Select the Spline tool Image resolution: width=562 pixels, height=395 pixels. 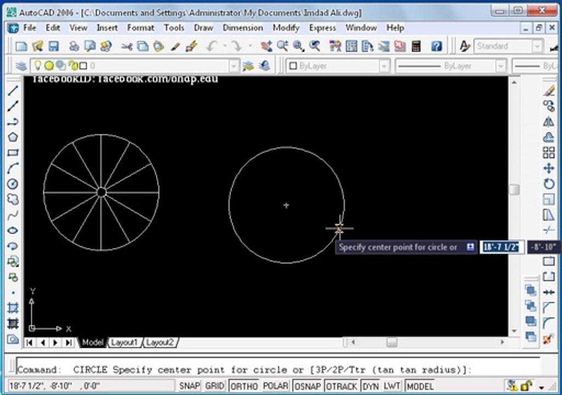[13, 215]
